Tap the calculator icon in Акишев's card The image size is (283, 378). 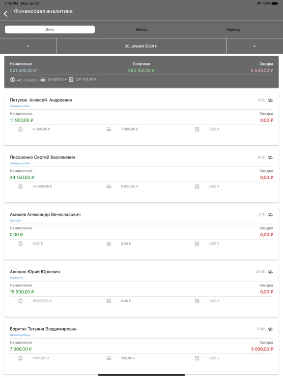tap(197, 244)
